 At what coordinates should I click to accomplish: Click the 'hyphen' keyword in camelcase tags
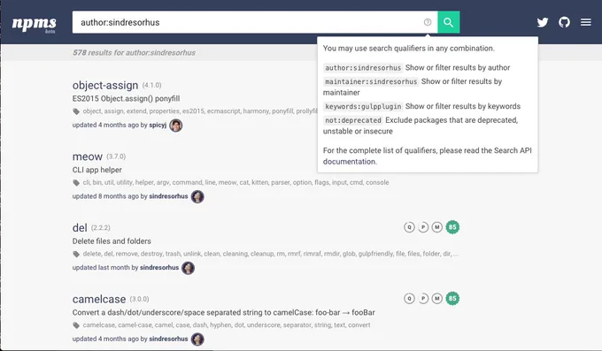(220, 325)
